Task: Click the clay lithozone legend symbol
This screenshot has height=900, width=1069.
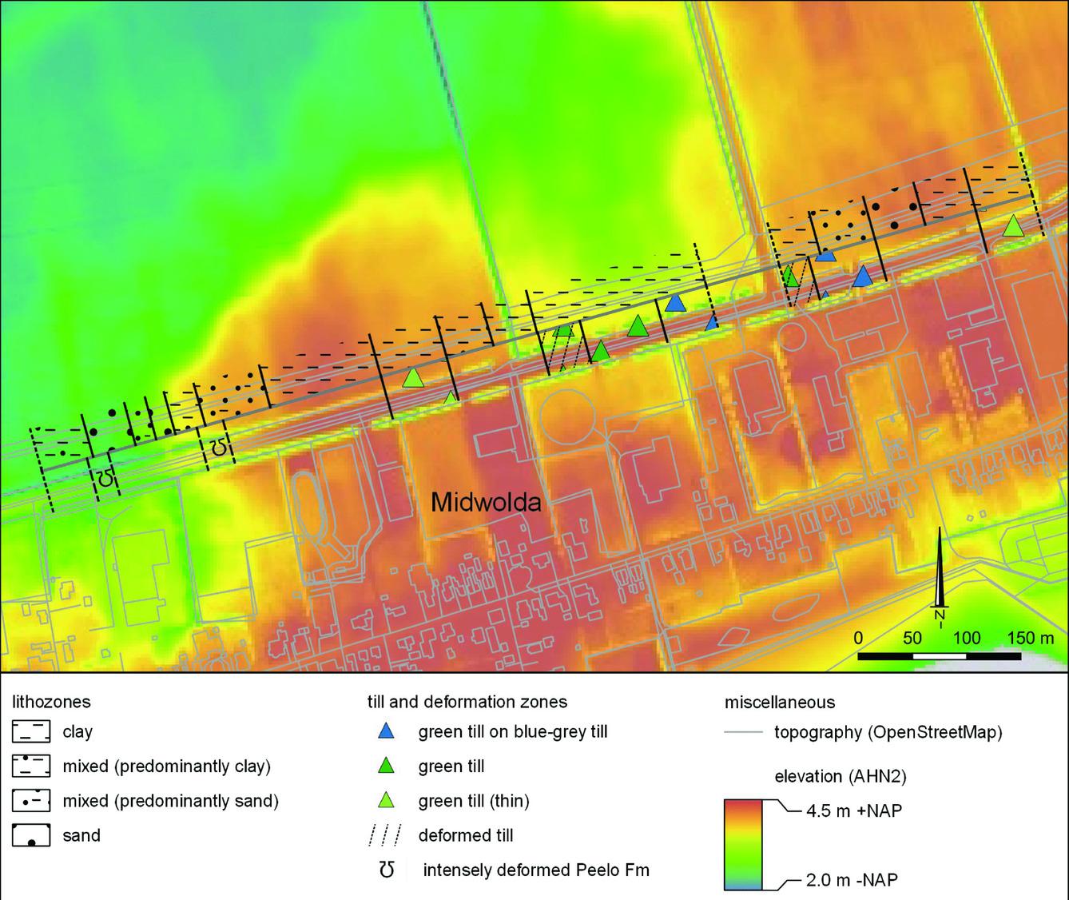Action: [x=31, y=731]
